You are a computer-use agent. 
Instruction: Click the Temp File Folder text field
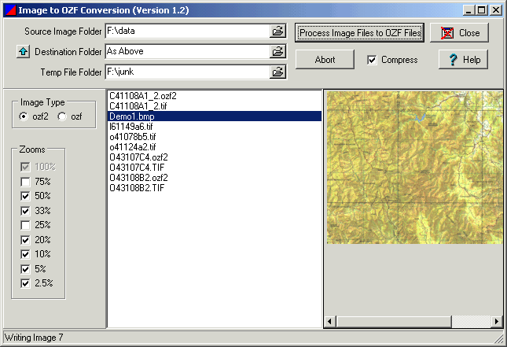(x=186, y=72)
